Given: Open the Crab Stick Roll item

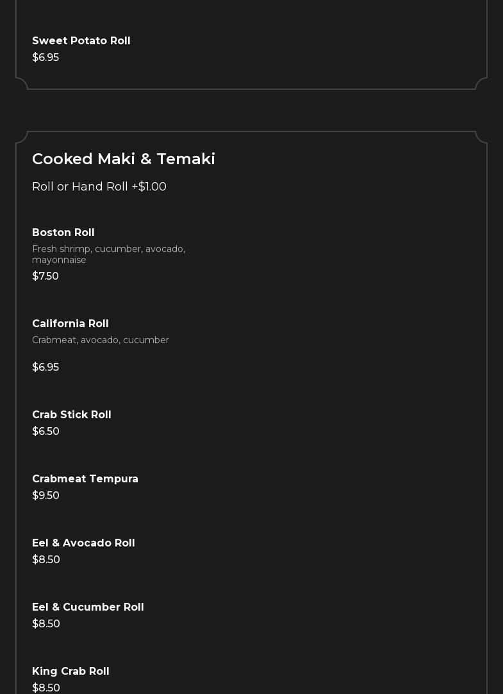Looking at the screenshot, I should tap(72, 415).
